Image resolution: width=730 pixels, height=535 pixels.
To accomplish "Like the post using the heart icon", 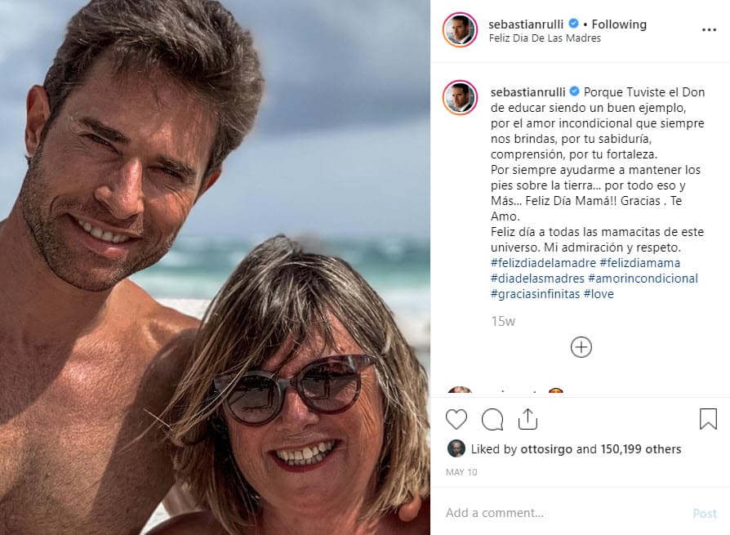I will pos(456,419).
